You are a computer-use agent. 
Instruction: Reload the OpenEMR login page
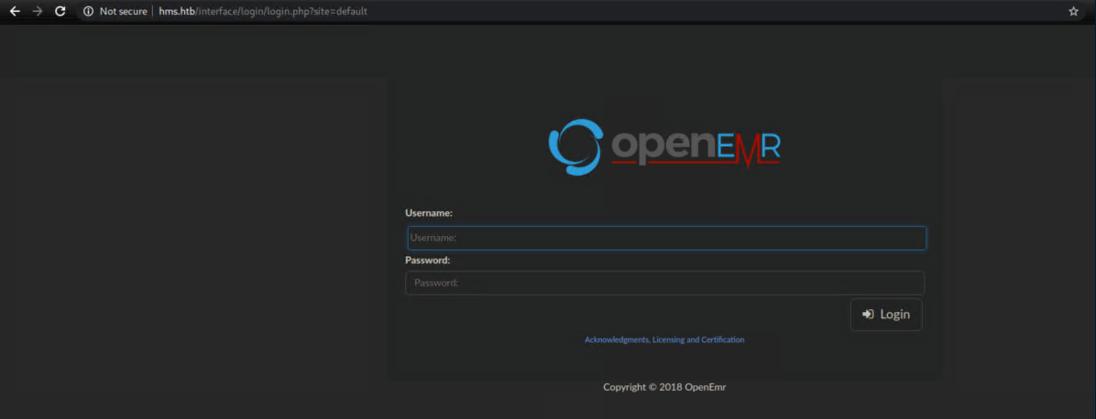click(60, 11)
